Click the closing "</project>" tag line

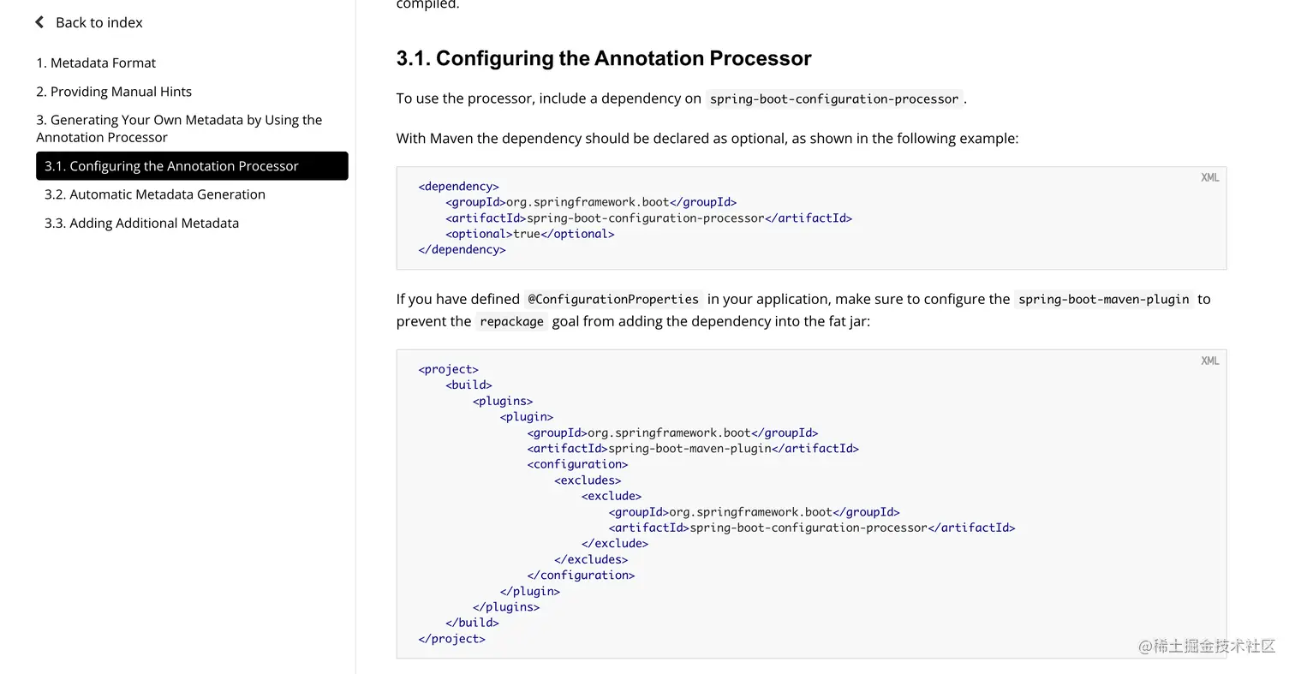tap(451, 639)
